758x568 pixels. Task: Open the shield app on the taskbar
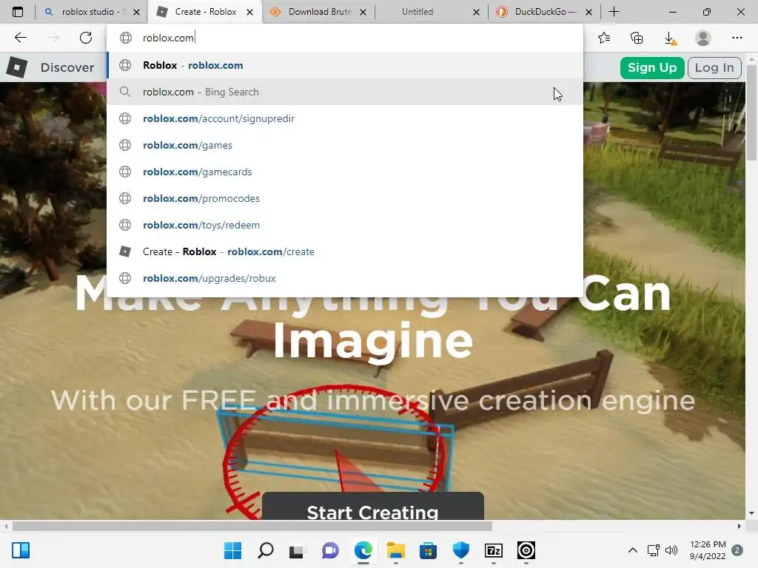click(460, 550)
